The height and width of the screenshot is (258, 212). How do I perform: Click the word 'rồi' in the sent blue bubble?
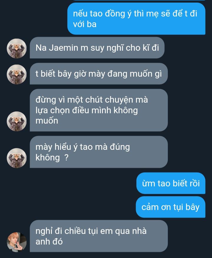point(194,183)
